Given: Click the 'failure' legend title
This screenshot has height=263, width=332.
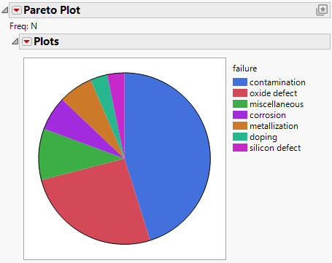Looking at the screenshot, I should (245, 68).
